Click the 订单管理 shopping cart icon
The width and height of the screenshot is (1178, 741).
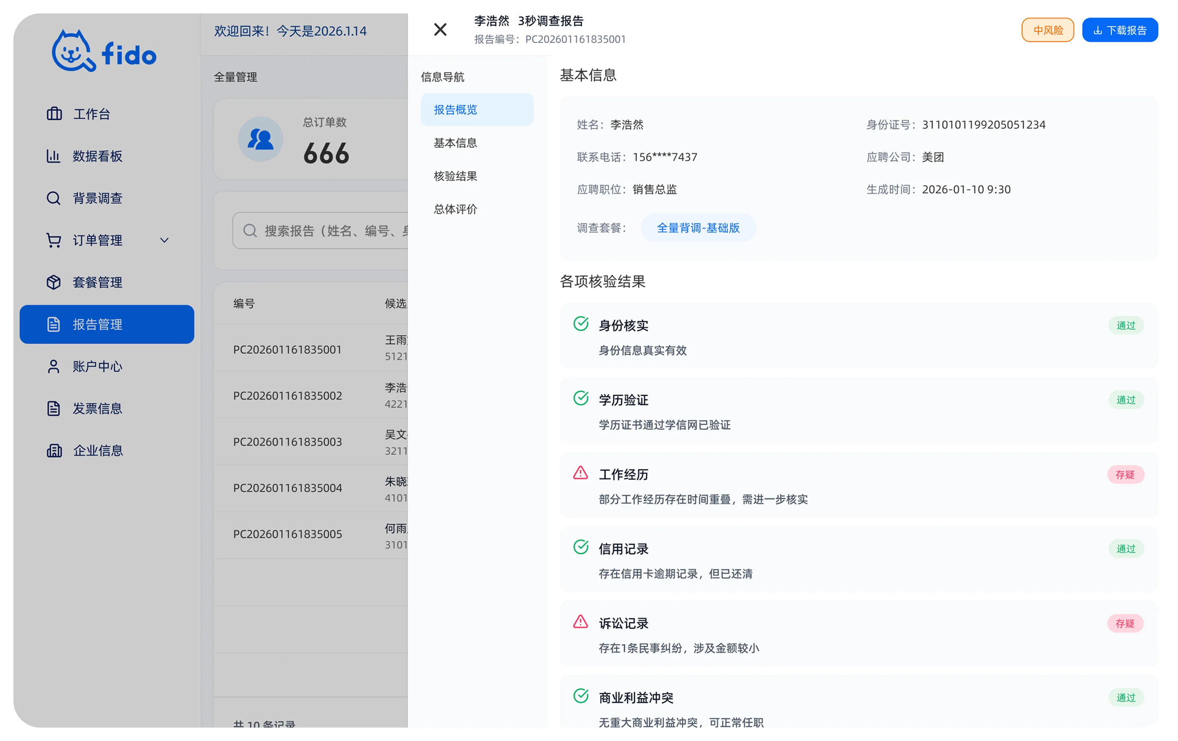[x=54, y=240]
